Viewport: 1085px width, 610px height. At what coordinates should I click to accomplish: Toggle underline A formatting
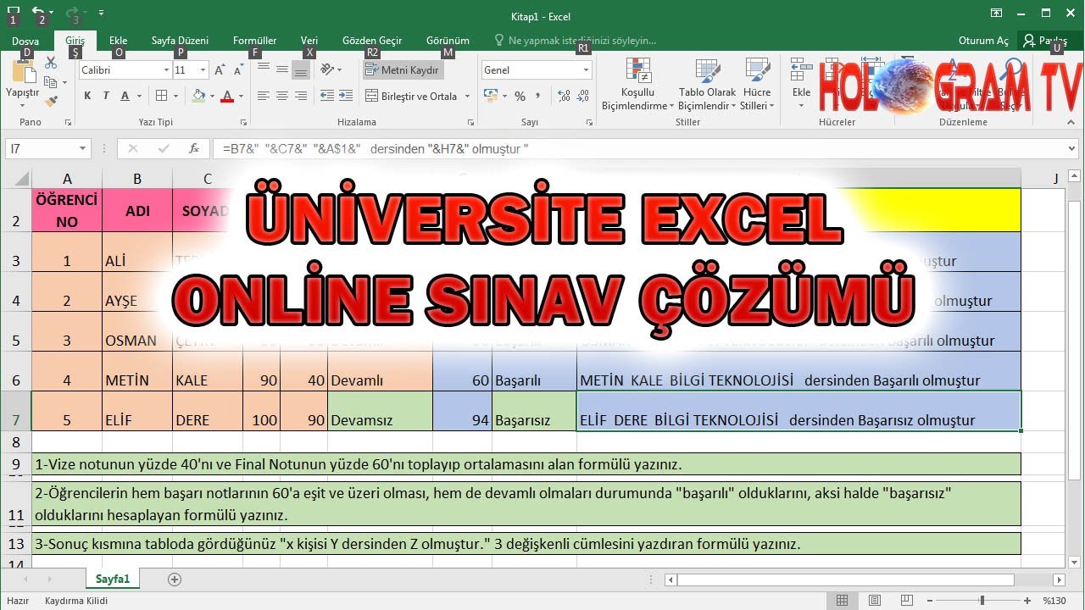pos(125,96)
